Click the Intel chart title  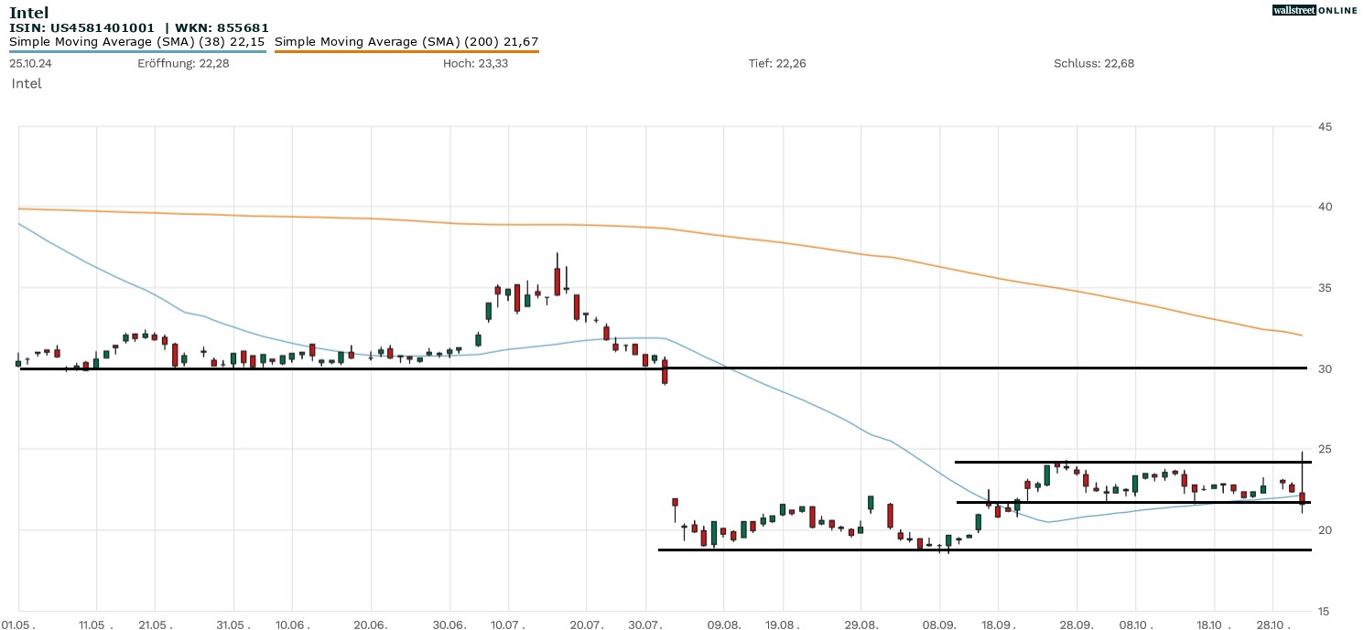pyautogui.click(x=28, y=13)
